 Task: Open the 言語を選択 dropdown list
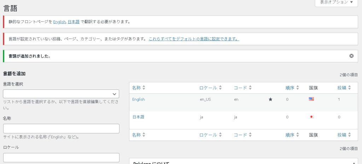61,94
